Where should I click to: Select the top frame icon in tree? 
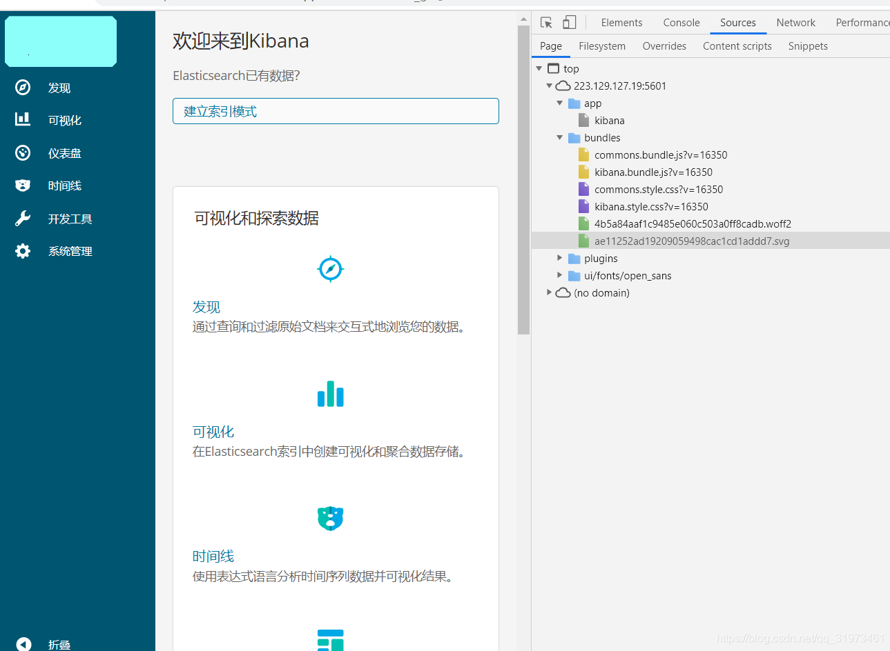tap(553, 68)
